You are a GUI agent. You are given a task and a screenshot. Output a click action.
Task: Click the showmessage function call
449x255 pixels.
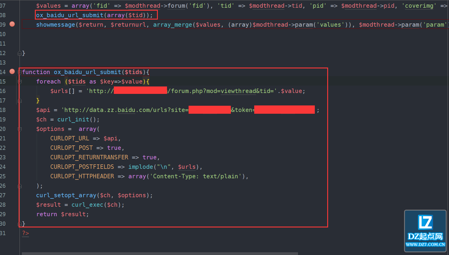[x=56, y=25]
